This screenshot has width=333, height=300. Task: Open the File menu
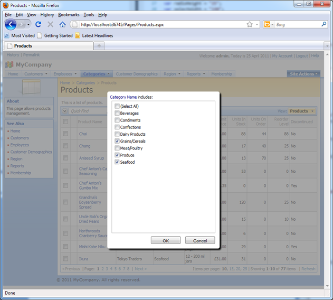click(x=8, y=15)
